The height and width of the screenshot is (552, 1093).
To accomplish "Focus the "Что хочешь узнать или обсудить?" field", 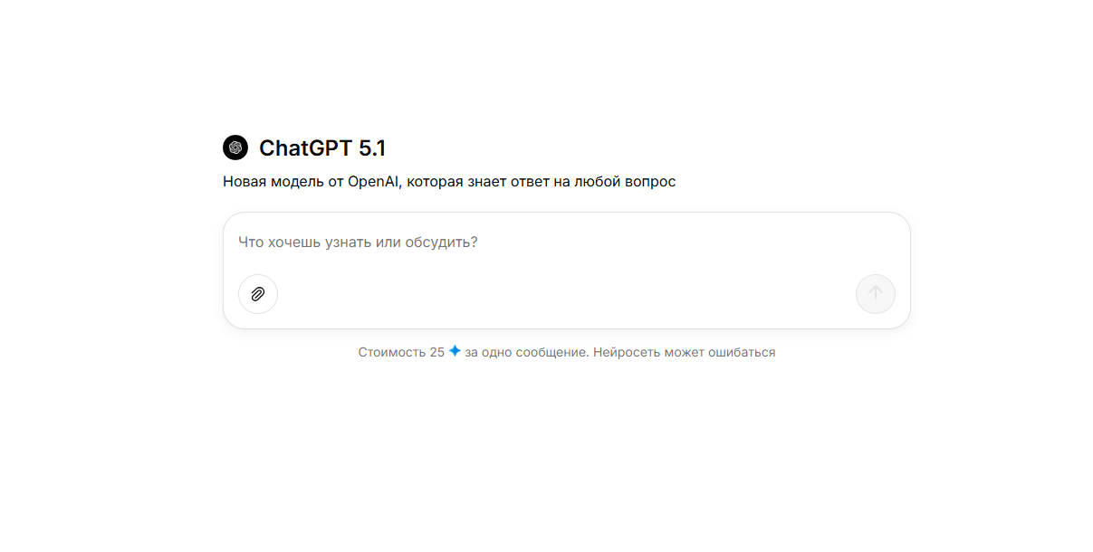I will [567, 243].
